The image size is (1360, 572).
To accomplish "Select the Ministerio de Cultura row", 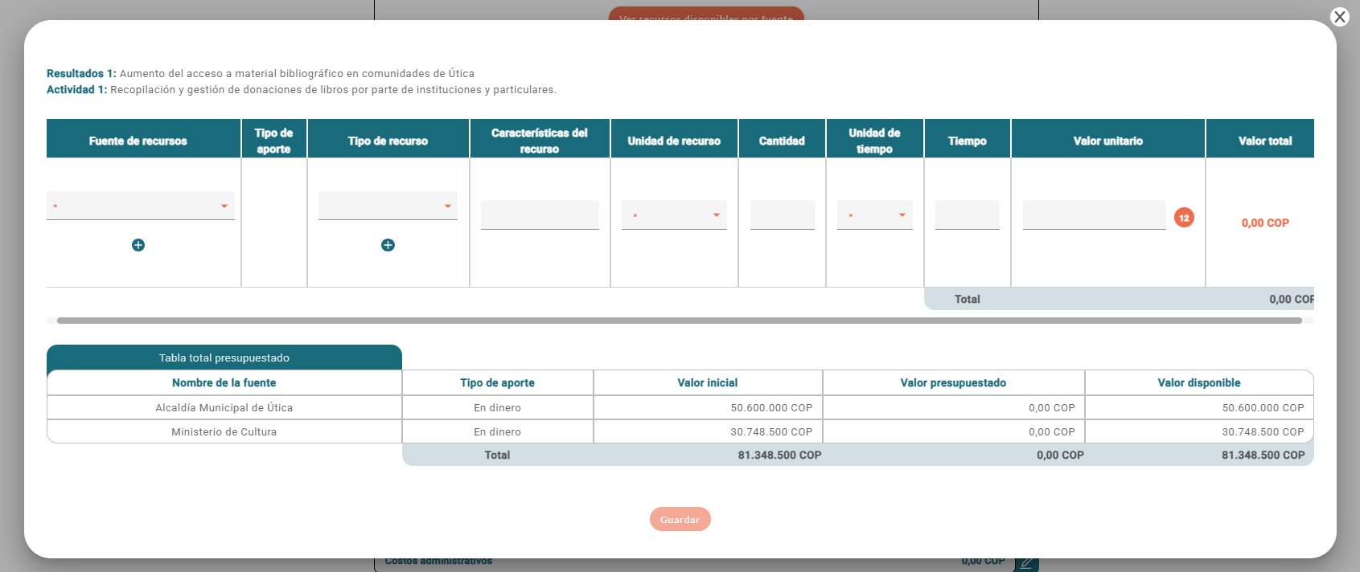I will [224, 431].
